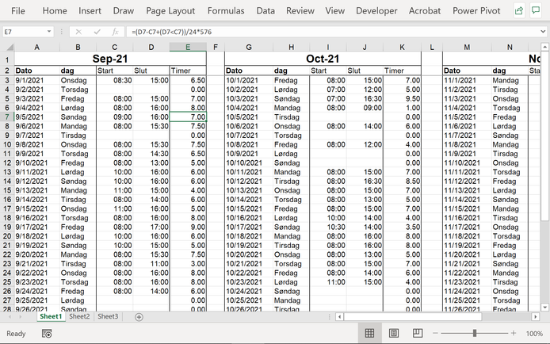Click date cell 11/11/2021
The width and height of the screenshot is (550, 344).
tap(468, 172)
